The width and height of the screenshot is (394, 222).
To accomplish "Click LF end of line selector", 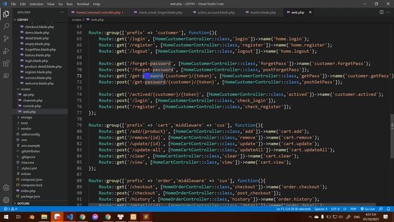I will (x=345, y=209).
